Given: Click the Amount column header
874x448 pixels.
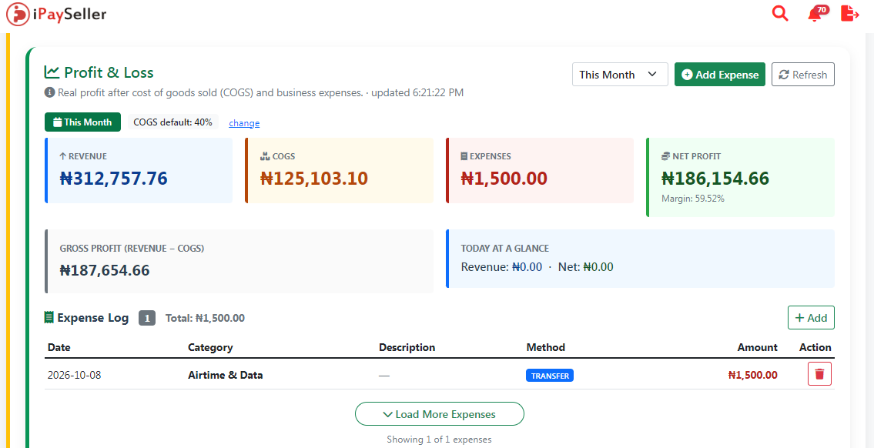Looking at the screenshot, I should (x=758, y=348).
